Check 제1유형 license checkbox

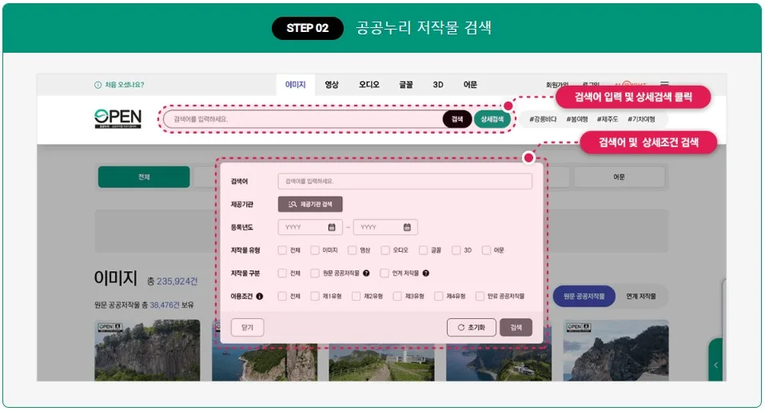tap(315, 297)
